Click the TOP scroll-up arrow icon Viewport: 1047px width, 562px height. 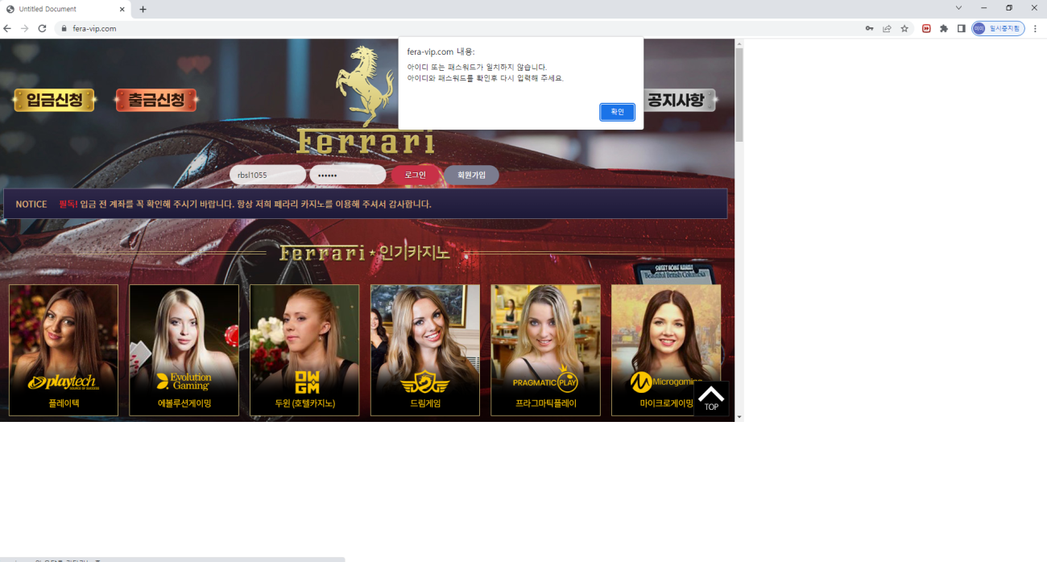pyautogui.click(x=711, y=398)
